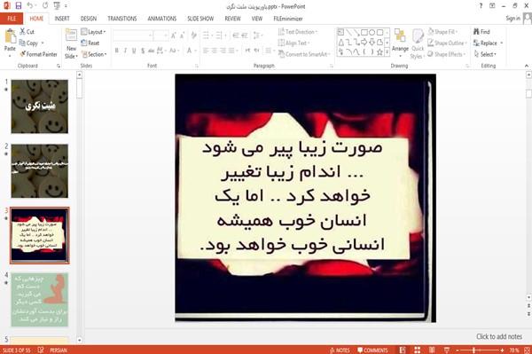This screenshot has height=354, width=532.
Task: Select slide 1 thumbnail with smiley faces
Action: [40, 106]
